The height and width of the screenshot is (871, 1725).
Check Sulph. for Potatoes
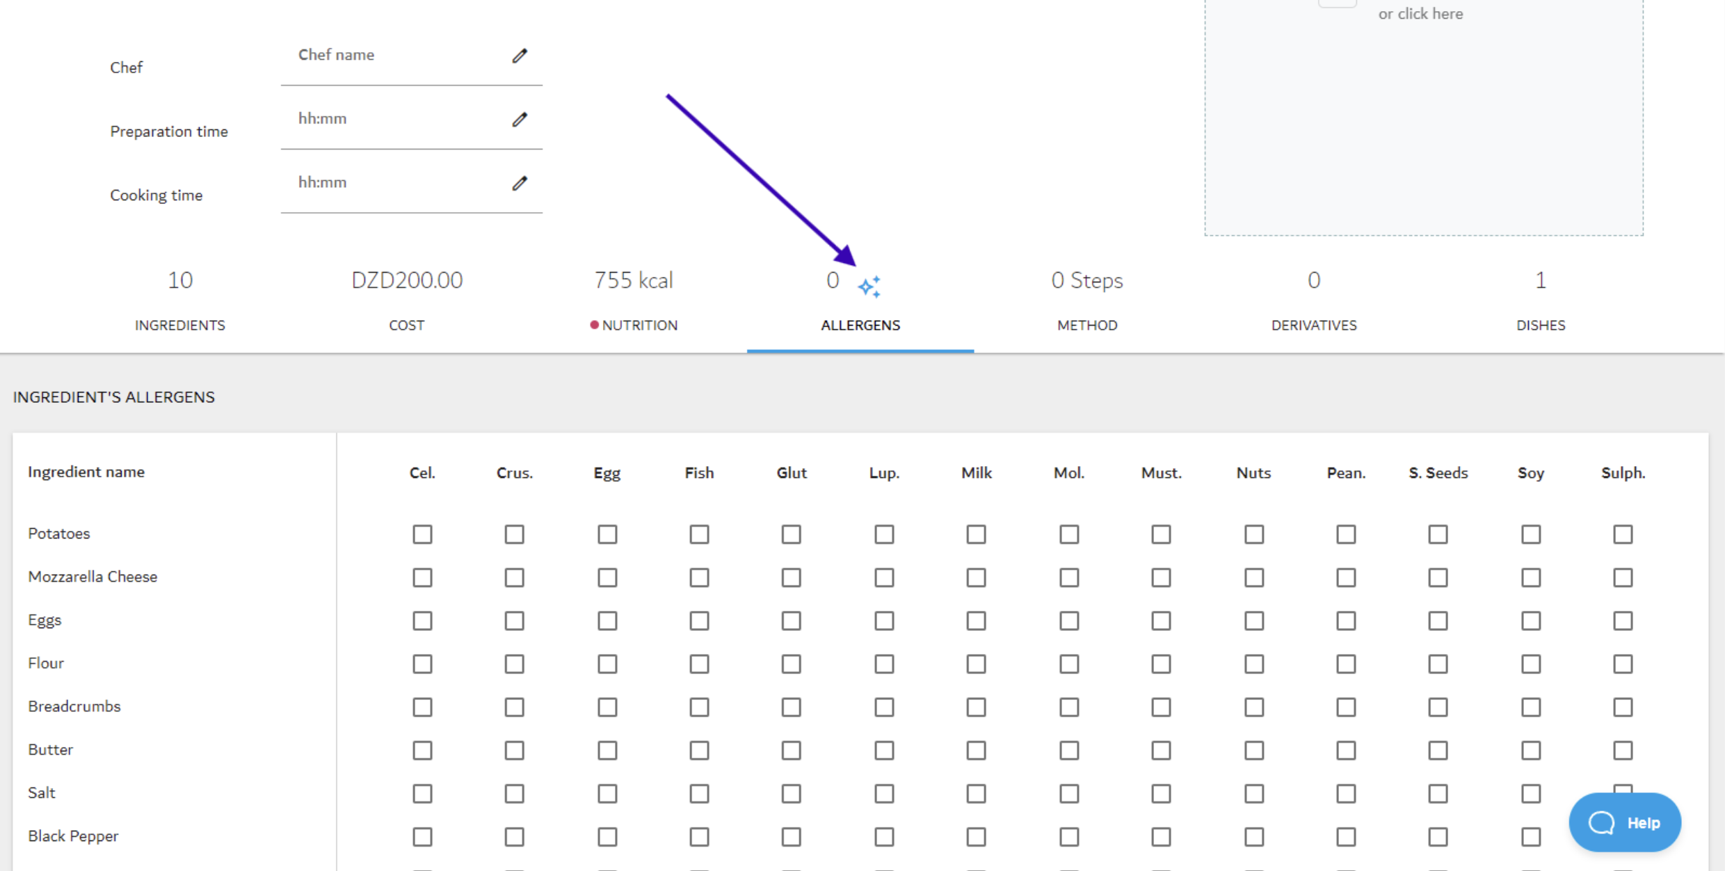1623,534
